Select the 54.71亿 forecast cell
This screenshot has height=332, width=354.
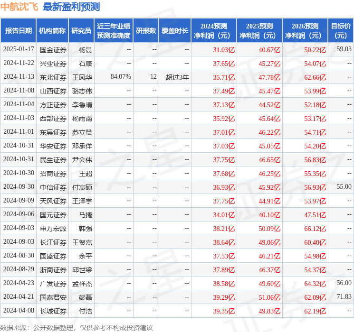click(305, 132)
